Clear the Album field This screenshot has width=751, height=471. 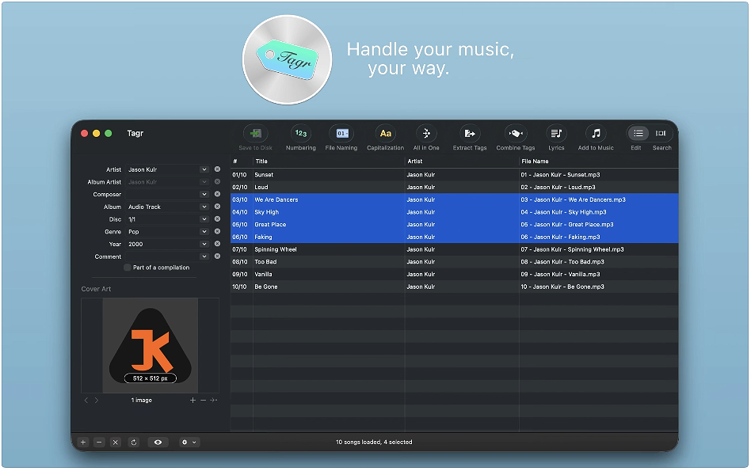coord(217,207)
